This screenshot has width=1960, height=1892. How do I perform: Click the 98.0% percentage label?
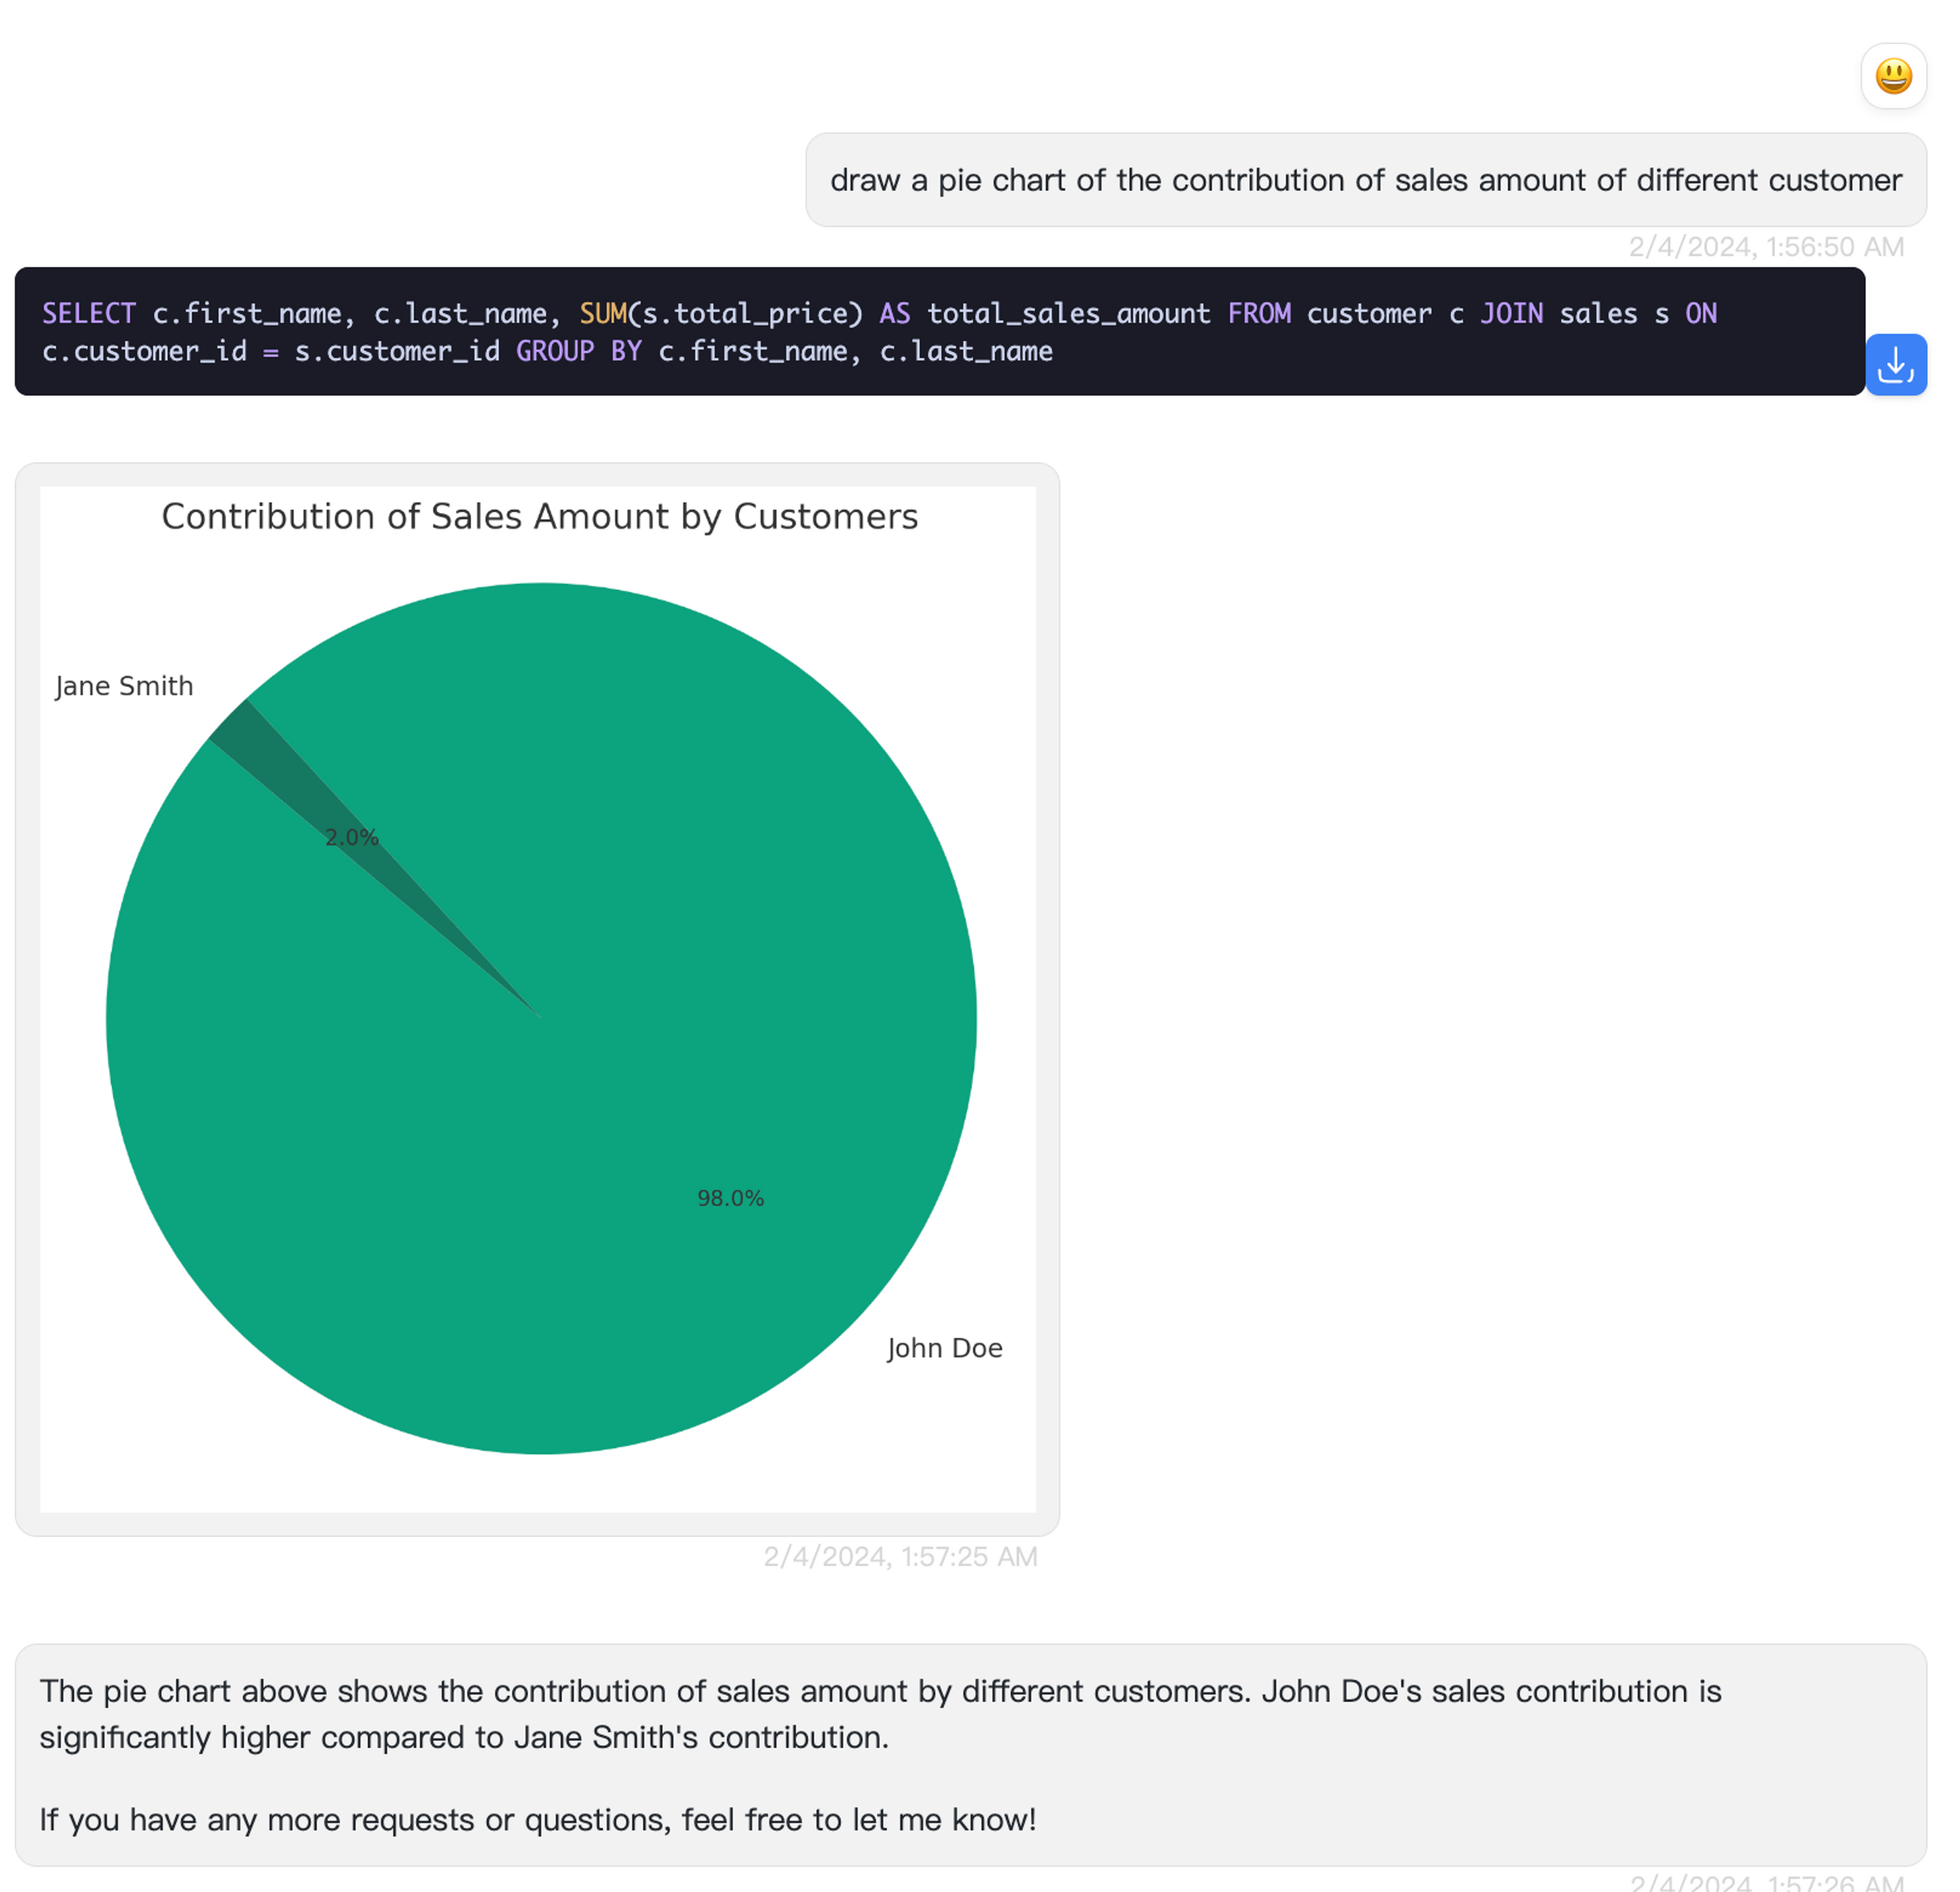(x=730, y=1198)
